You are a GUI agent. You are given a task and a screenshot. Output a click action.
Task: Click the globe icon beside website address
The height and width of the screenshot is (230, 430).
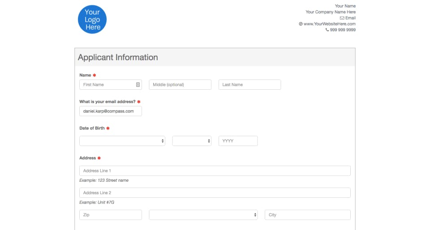tap(301, 24)
